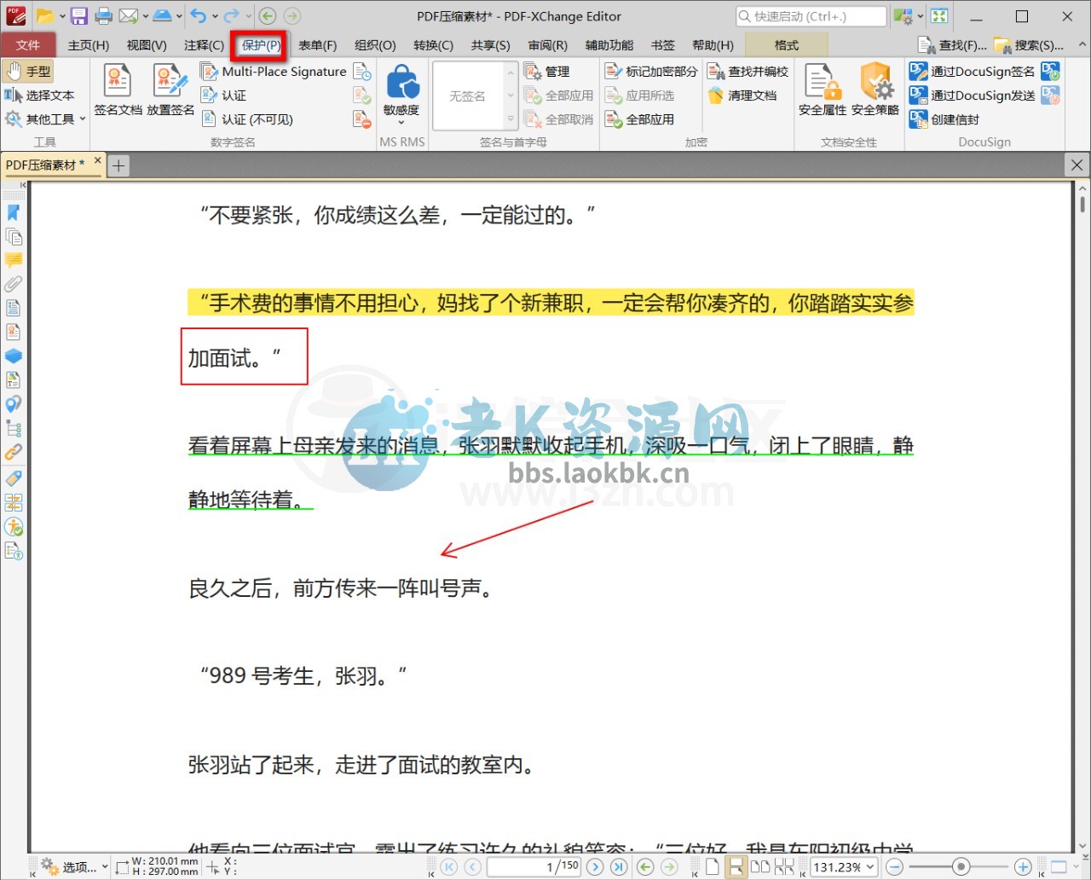Click Sign Document (签名文档) icon
This screenshot has width=1091, height=880.
(x=118, y=90)
